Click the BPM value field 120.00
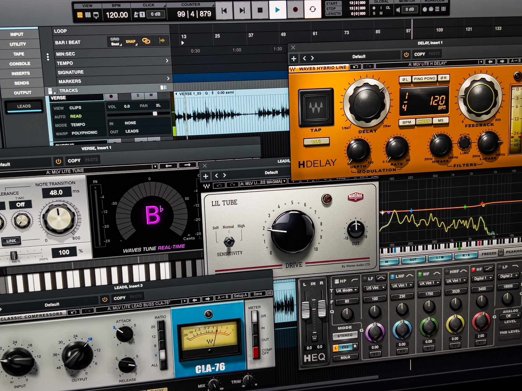The image size is (522, 391). (x=117, y=15)
